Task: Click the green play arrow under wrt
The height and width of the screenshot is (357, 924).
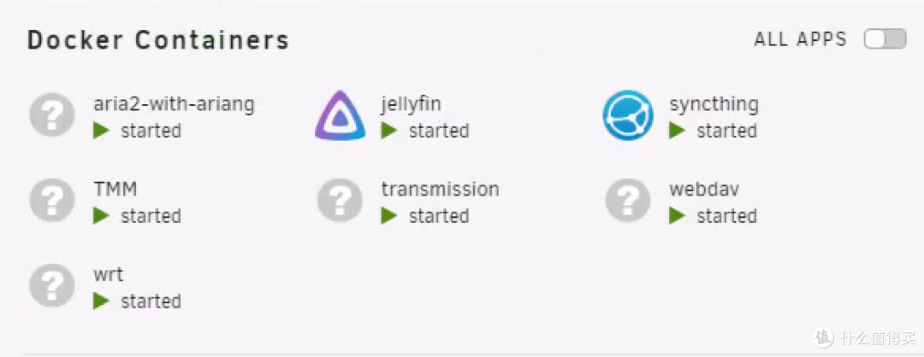Action: 102,301
